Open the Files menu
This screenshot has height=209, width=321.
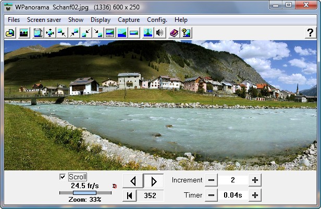pyautogui.click(x=14, y=20)
